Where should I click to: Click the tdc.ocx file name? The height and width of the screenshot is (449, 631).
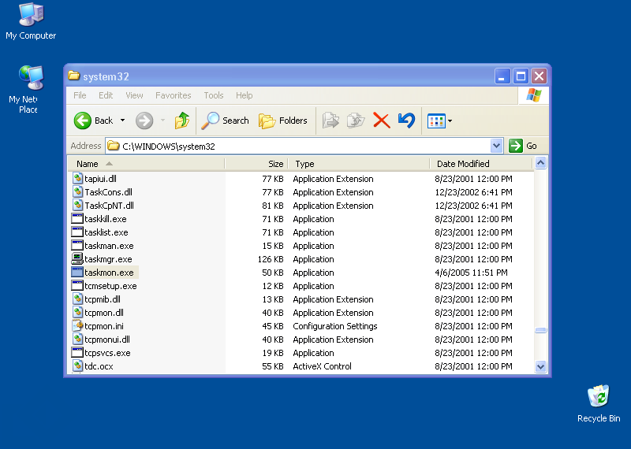[99, 366]
